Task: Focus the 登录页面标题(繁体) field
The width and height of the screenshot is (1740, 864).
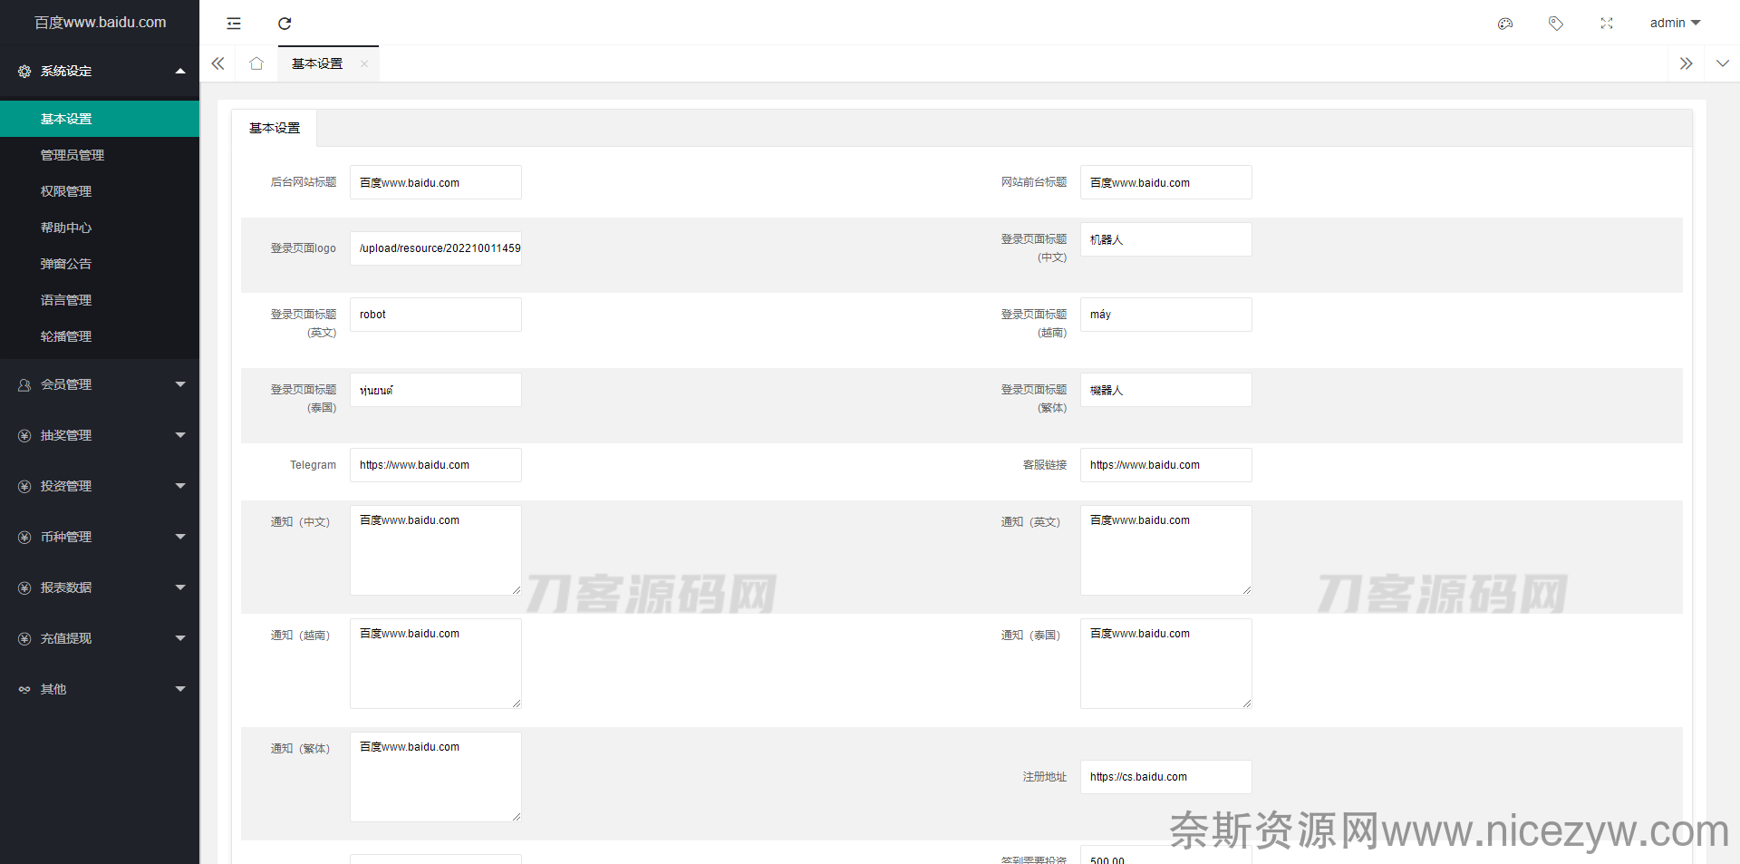Action: coord(1166,390)
